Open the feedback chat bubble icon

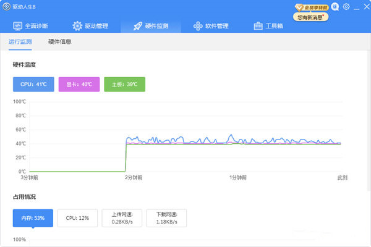[x=335, y=7]
